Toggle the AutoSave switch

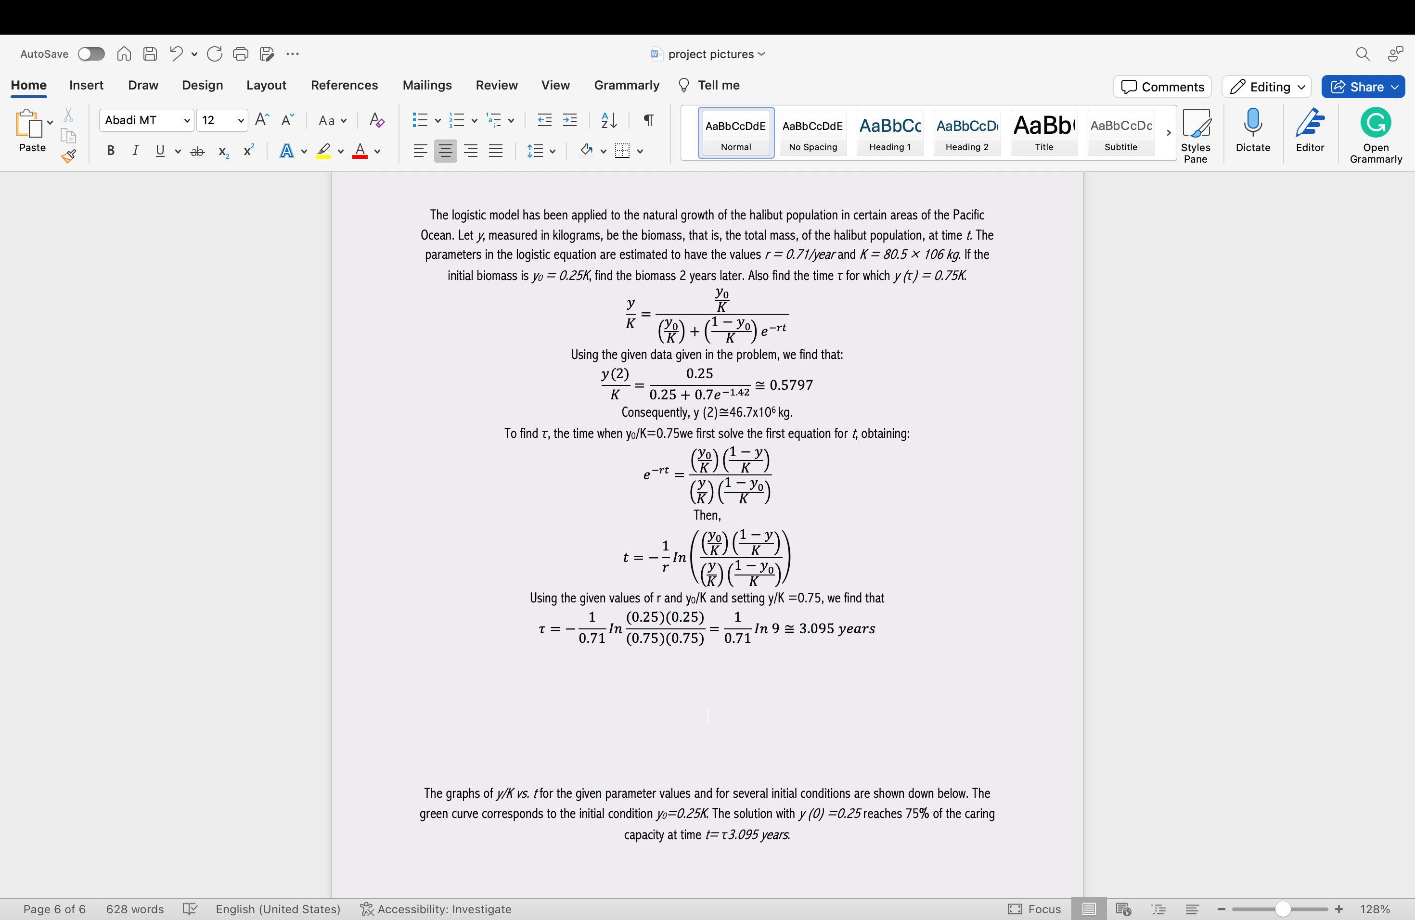pos(91,54)
